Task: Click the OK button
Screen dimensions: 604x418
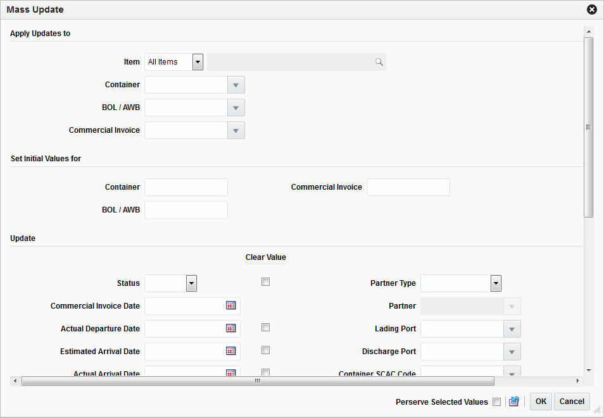Action: [541, 402]
